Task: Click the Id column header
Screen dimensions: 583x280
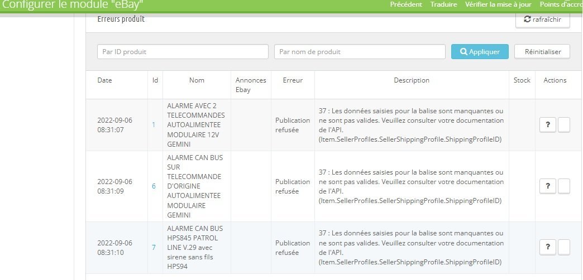Action: (x=155, y=80)
